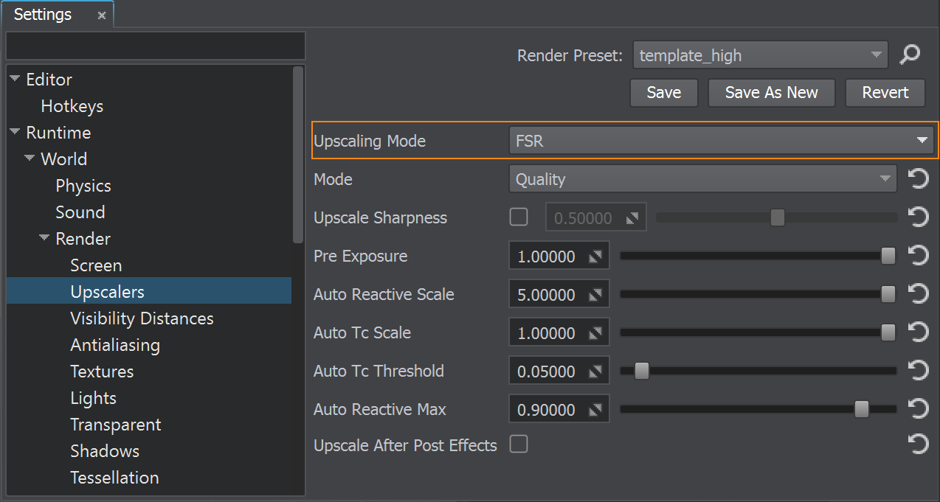
Task: Reset the Mode setting to default
Action: pos(917,179)
